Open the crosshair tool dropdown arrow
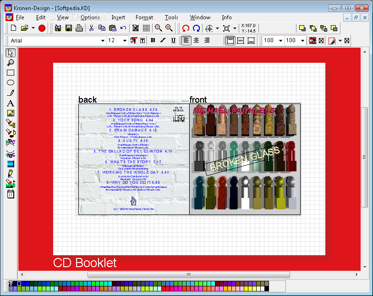373x296 pixels. 217,28
